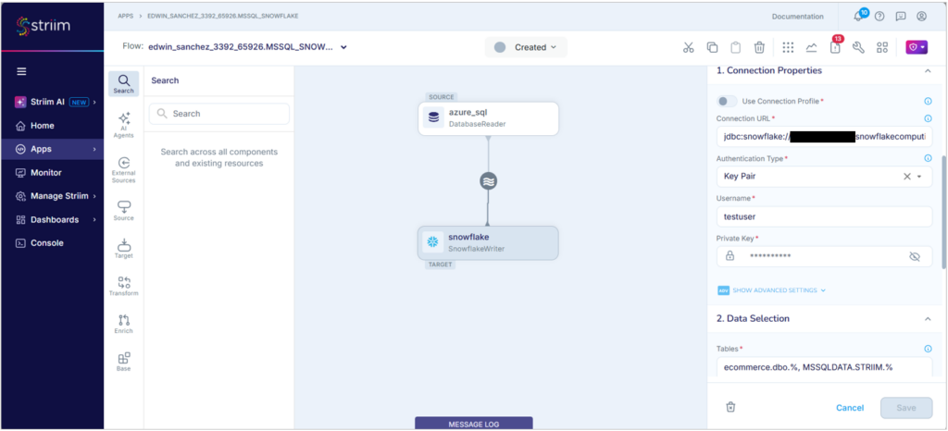Click the dotted grid icon in toolbar

788,48
